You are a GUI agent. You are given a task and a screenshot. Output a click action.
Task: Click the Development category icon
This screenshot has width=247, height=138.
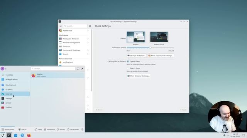[3, 85]
